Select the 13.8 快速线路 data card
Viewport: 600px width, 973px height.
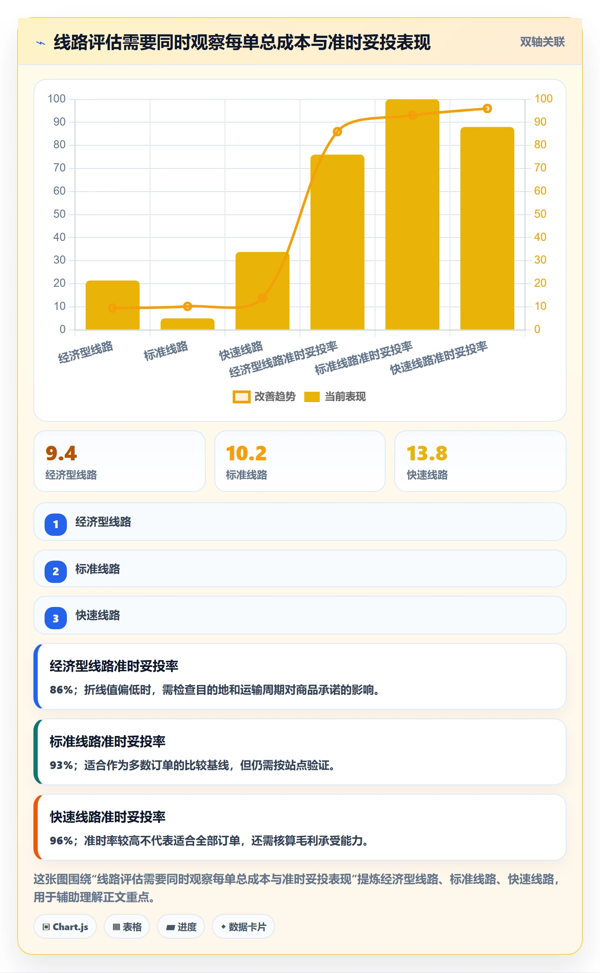pos(480,461)
